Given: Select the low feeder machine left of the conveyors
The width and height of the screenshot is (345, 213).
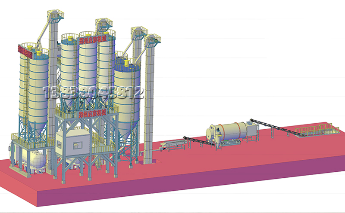Looking at the screenshot, I should [170, 145].
